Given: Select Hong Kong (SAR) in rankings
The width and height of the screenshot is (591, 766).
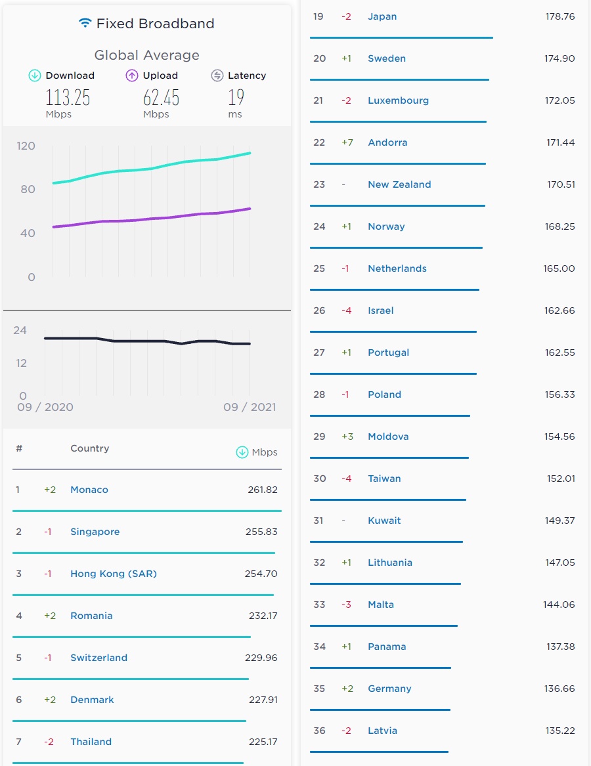Looking at the screenshot, I should [x=114, y=574].
